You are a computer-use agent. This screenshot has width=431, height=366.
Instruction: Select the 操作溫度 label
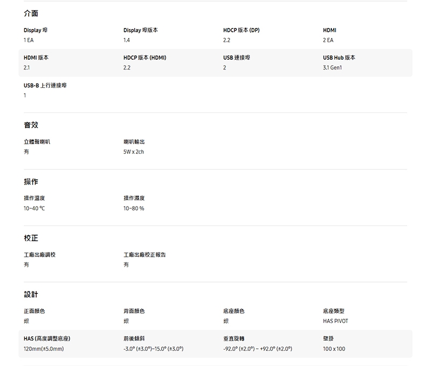coord(34,198)
